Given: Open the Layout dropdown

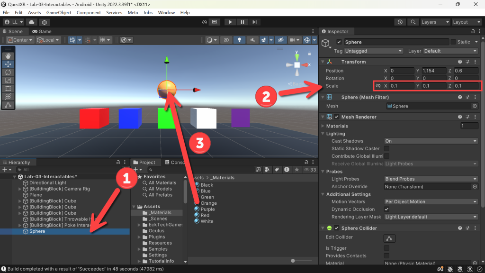Looking at the screenshot, I should click(x=467, y=22).
